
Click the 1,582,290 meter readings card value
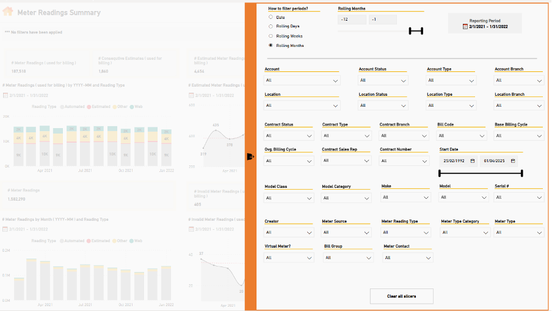click(x=16, y=199)
